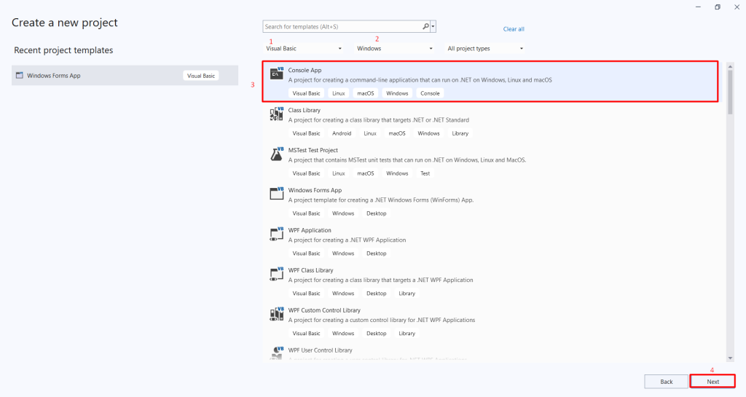Image resolution: width=746 pixels, height=397 pixels.
Task: Select the Windows Forms App template title
Action: click(315, 189)
